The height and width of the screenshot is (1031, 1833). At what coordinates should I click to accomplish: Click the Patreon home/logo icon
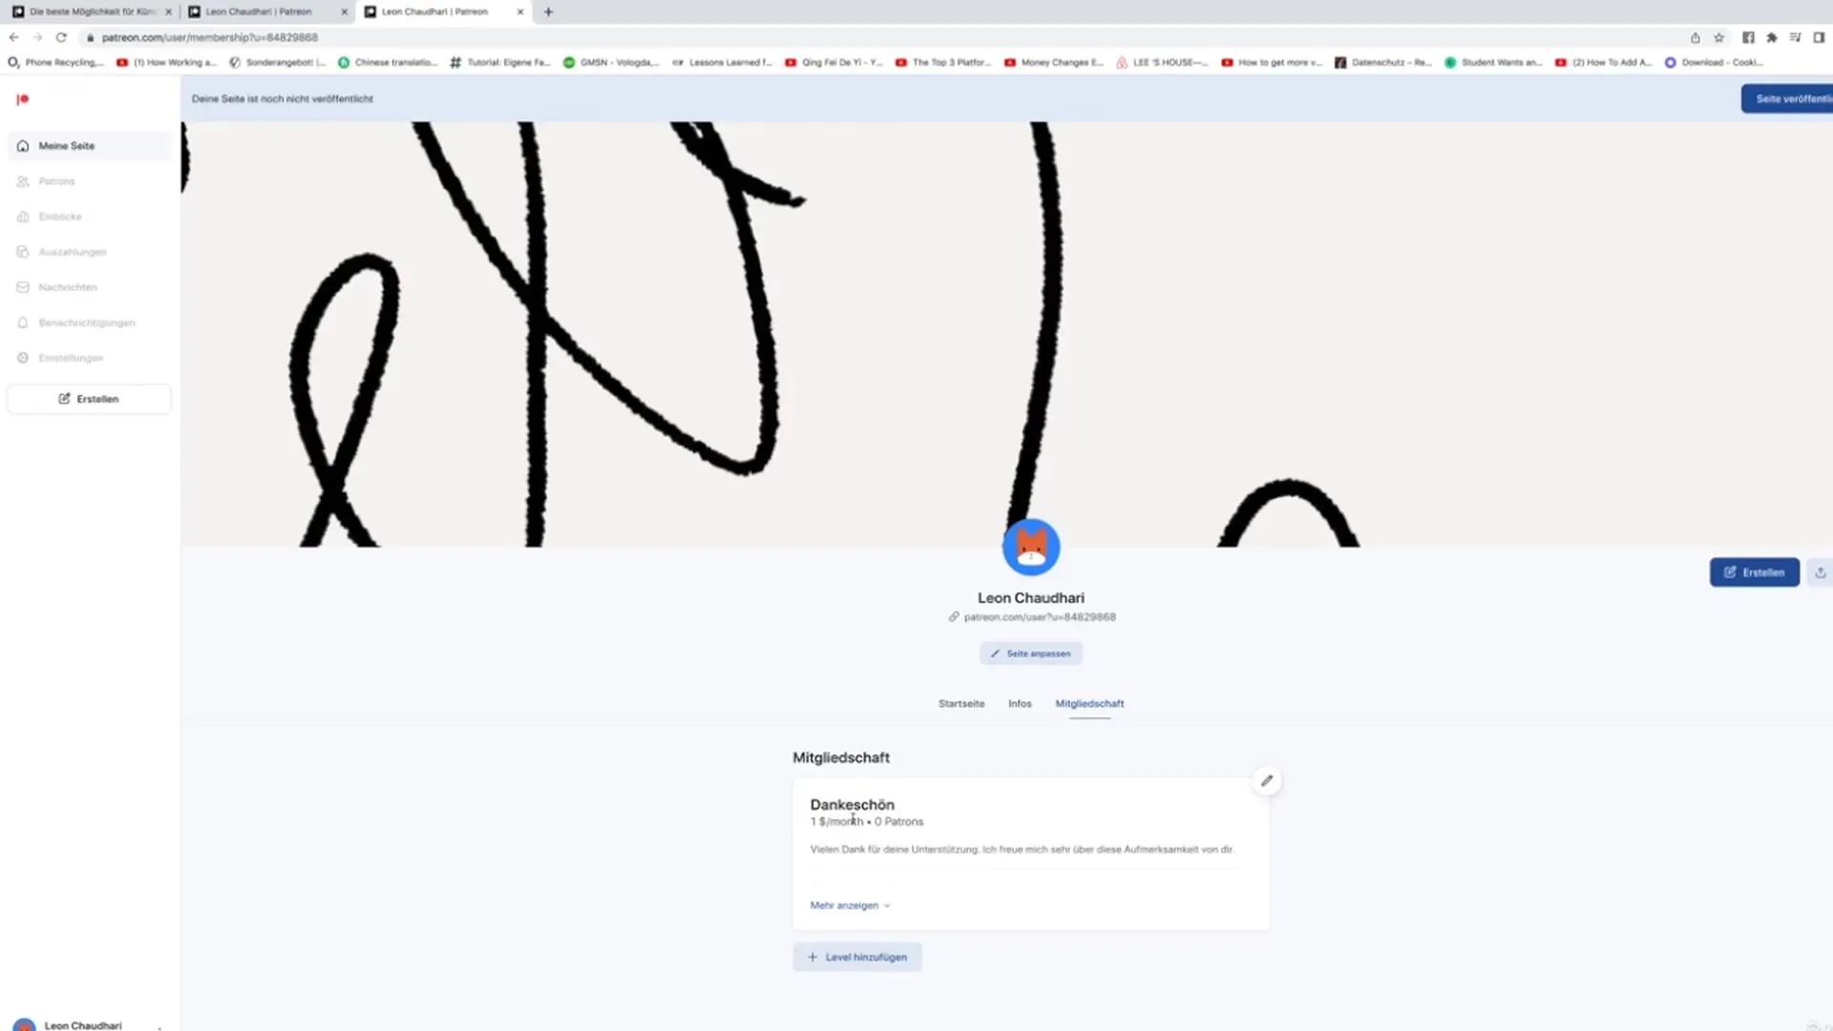(x=23, y=98)
